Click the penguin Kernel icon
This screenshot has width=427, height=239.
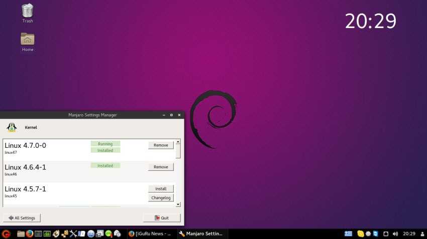click(x=12, y=127)
